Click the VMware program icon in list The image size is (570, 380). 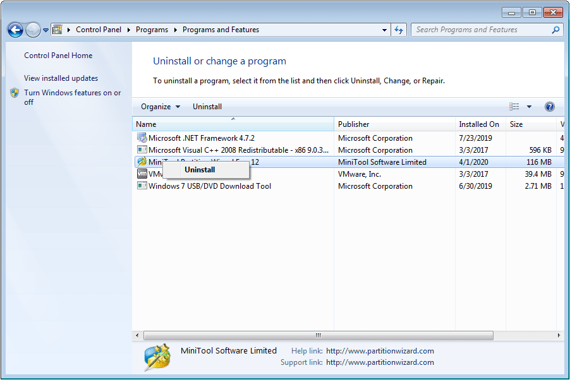(142, 174)
